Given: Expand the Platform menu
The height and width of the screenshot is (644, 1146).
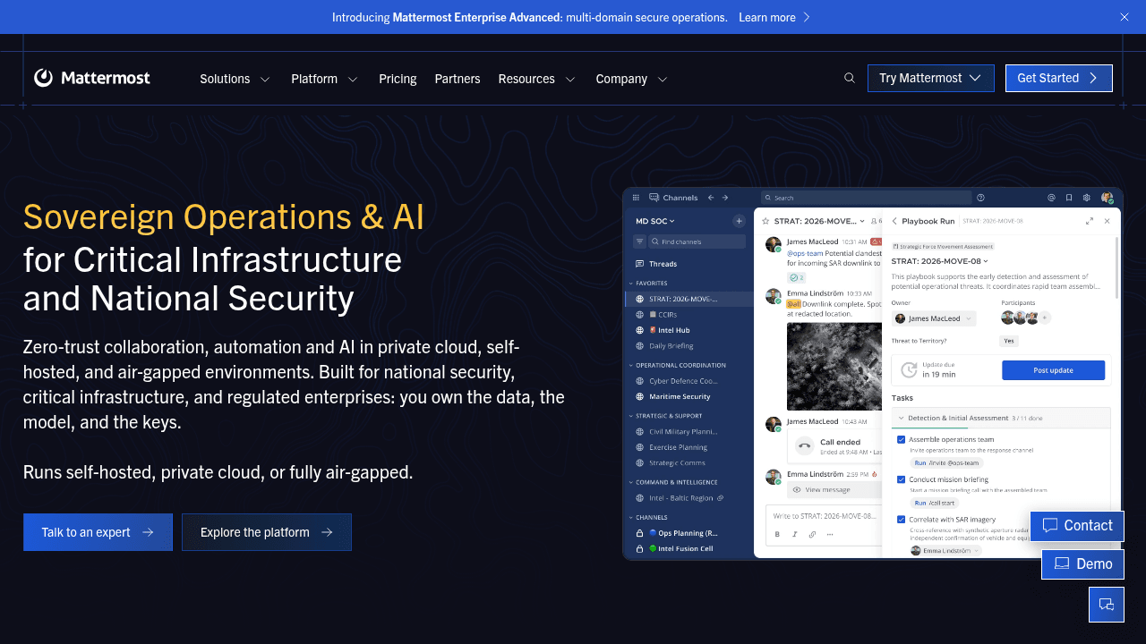Looking at the screenshot, I should pos(324,79).
